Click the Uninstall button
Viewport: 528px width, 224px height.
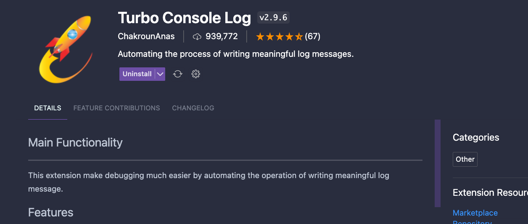pos(137,74)
